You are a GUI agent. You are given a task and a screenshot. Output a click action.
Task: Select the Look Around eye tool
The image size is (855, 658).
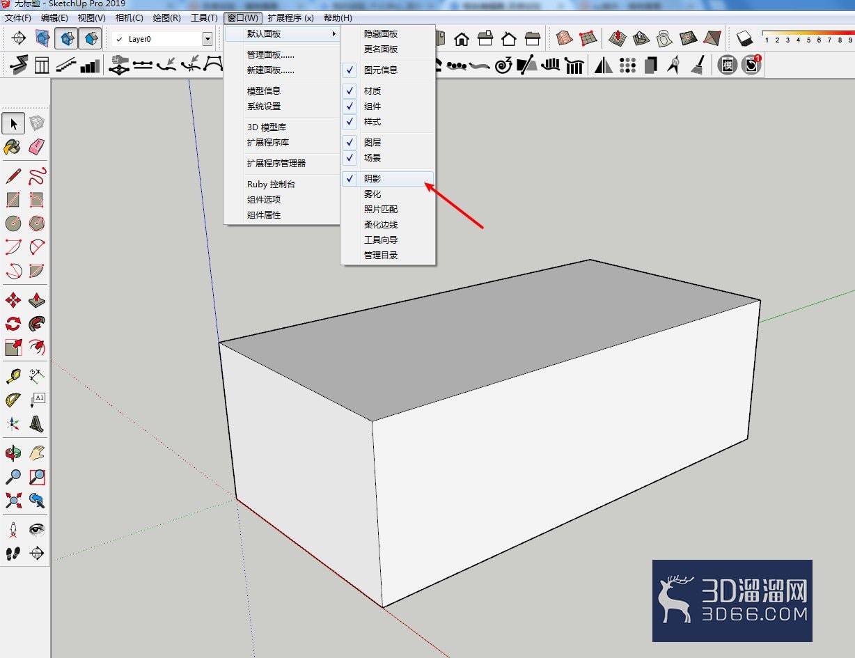click(37, 530)
